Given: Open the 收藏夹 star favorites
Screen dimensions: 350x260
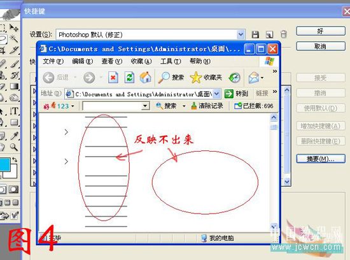Looking at the screenshot, I should coord(206,78).
